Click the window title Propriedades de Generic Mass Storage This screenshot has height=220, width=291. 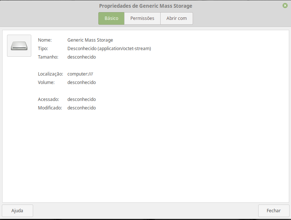(145, 6)
